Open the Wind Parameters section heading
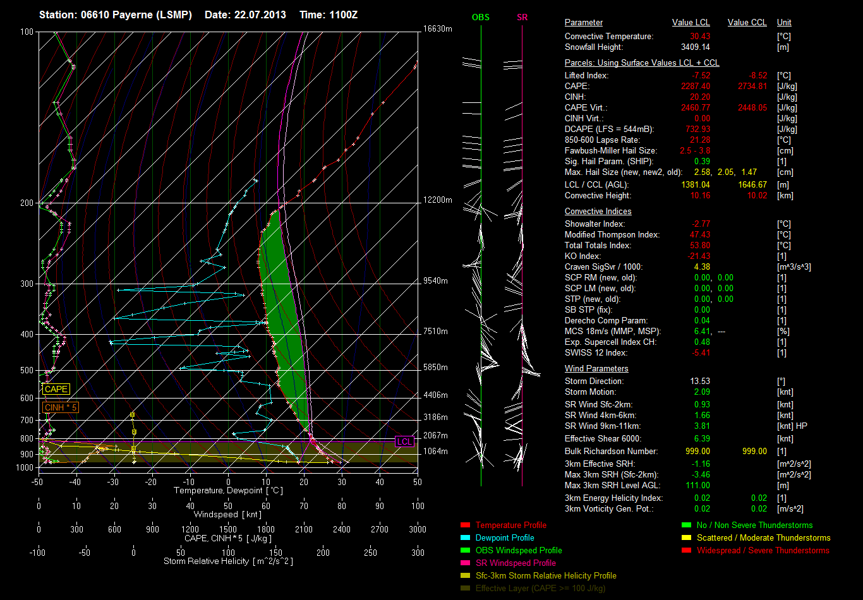863x600 pixels. click(596, 369)
